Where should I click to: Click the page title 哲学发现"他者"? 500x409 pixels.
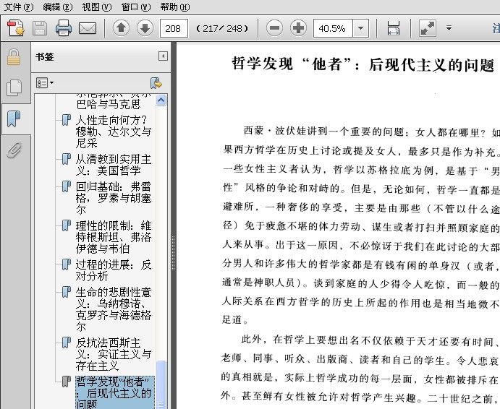[x=363, y=64]
